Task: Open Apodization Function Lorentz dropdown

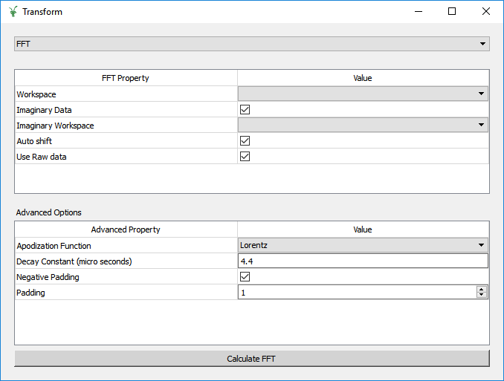Action: [x=363, y=246]
